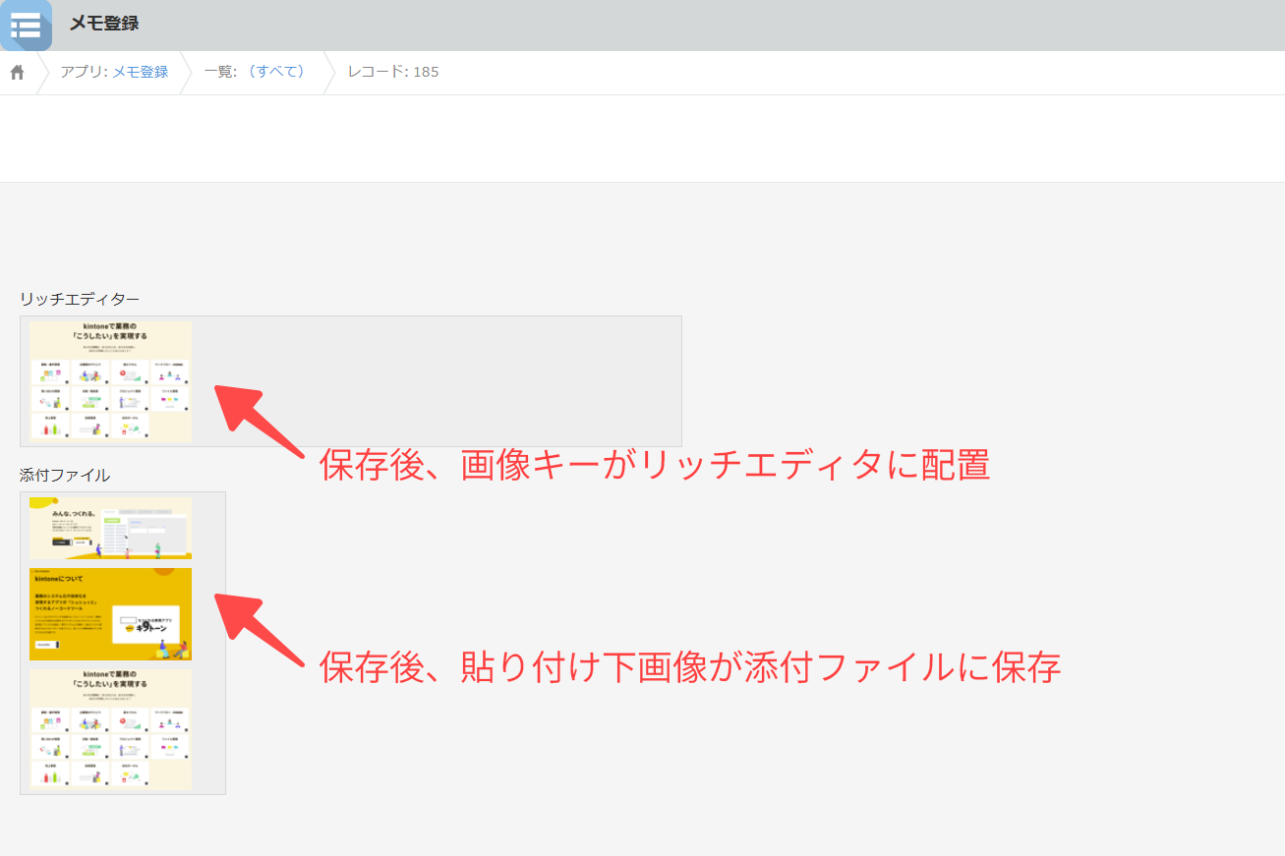
Task: Open the kintoneについて attachment thumbnail
Action: (110, 613)
